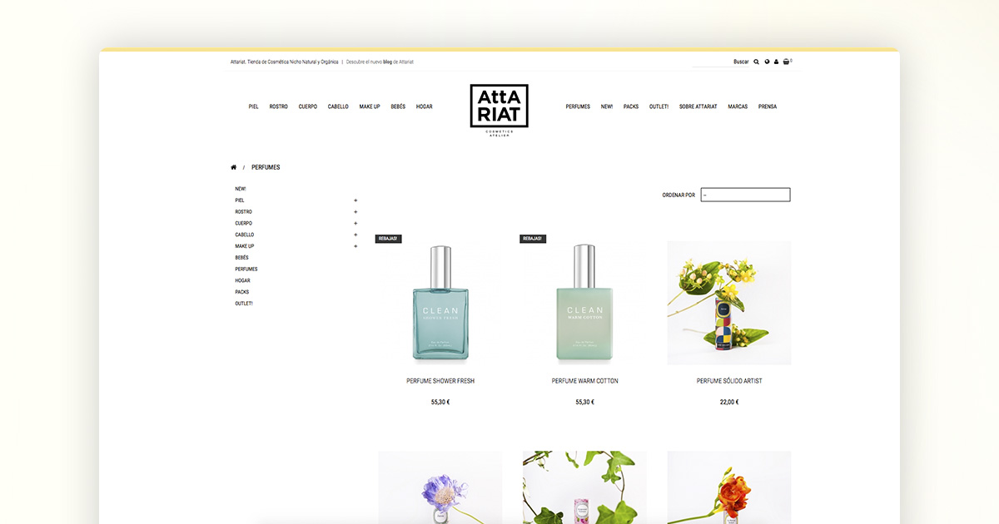999x524 pixels.
Task: Open Rostro in the top navigation
Action: (279, 106)
